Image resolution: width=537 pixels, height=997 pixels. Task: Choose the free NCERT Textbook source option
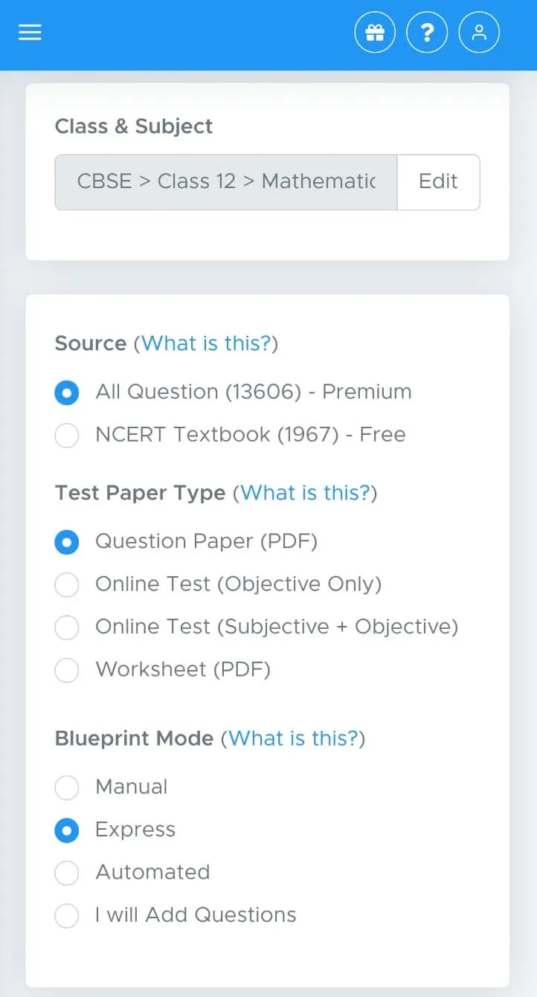click(x=67, y=436)
